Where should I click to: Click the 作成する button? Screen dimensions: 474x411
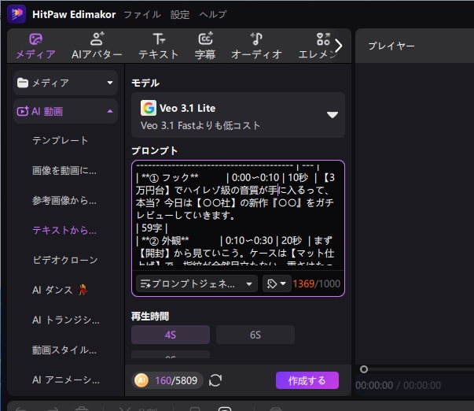(307, 380)
